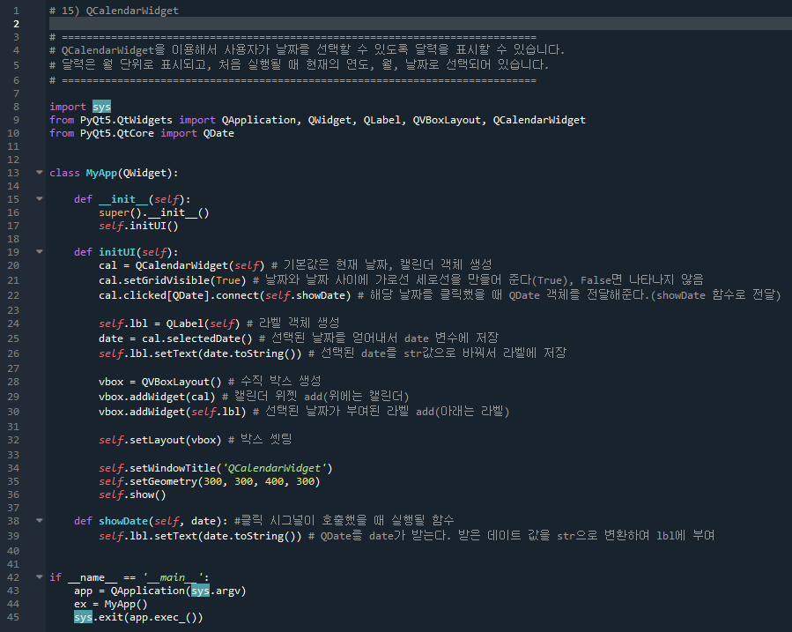Click 'self.setGeometry(300, 300, 400, 300)' line
Image resolution: width=792 pixels, height=632 pixels.
pos(210,481)
